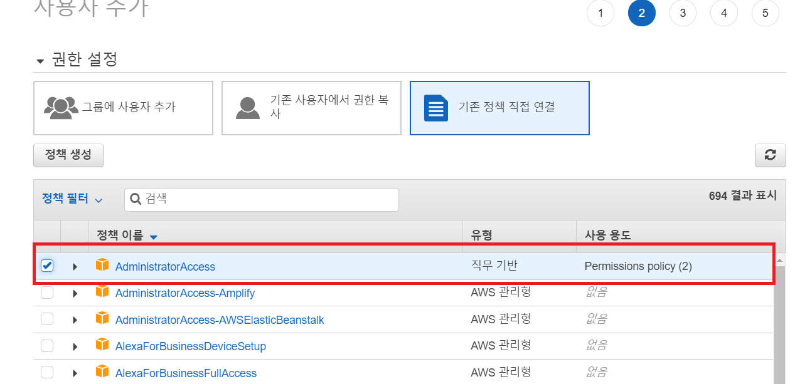Viewport: 795px width, 384px height.
Task: Click 없음 in the AlexaForBusinessDeviceSetup row
Action: 596,345
